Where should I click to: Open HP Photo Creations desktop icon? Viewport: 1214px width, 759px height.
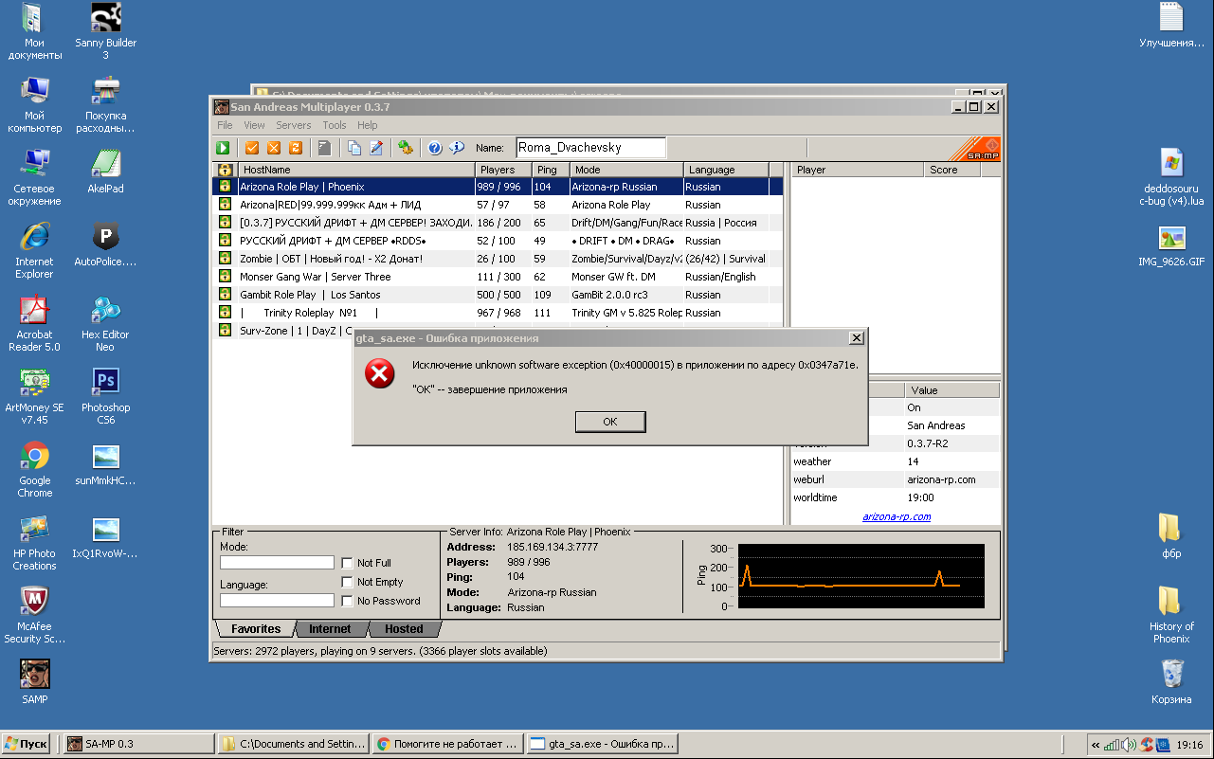point(35,542)
